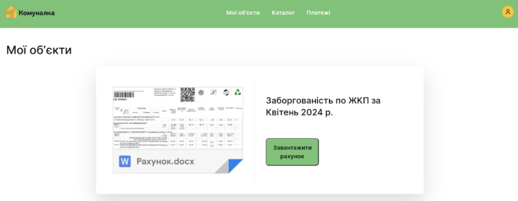Open the Платежі menu item
Image resolution: width=518 pixels, height=201 pixels.
[x=318, y=13]
